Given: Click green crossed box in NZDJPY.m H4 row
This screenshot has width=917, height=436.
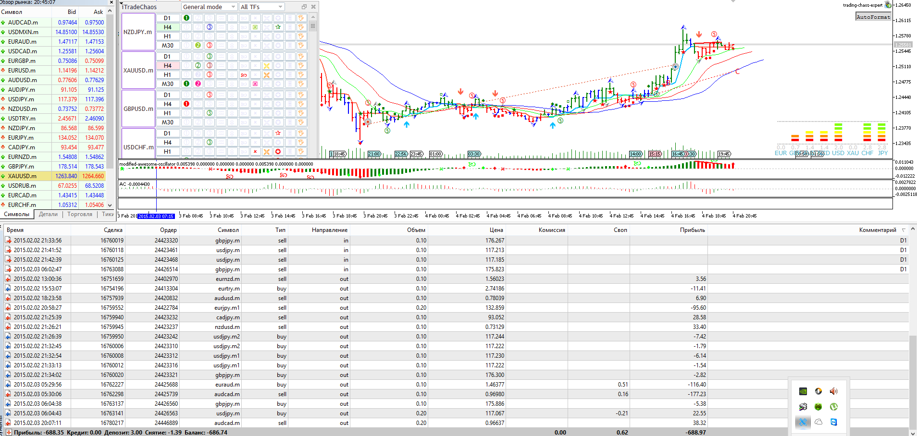Looking at the screenshot, I should coord(255,27).
